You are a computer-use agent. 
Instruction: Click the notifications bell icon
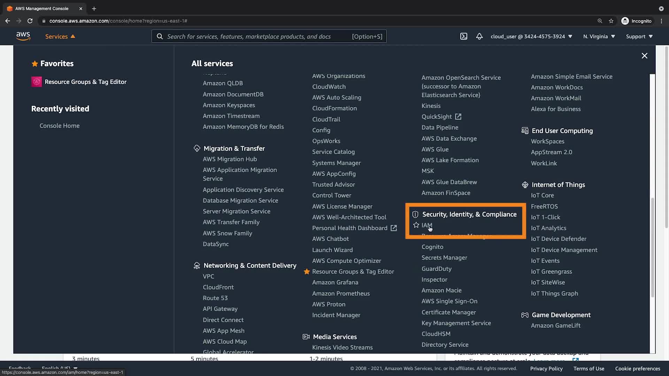click(479, 36)
